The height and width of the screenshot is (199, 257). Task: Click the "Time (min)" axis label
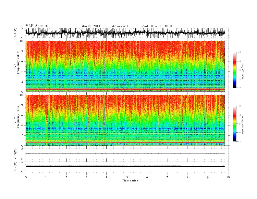tap(130, 180)
